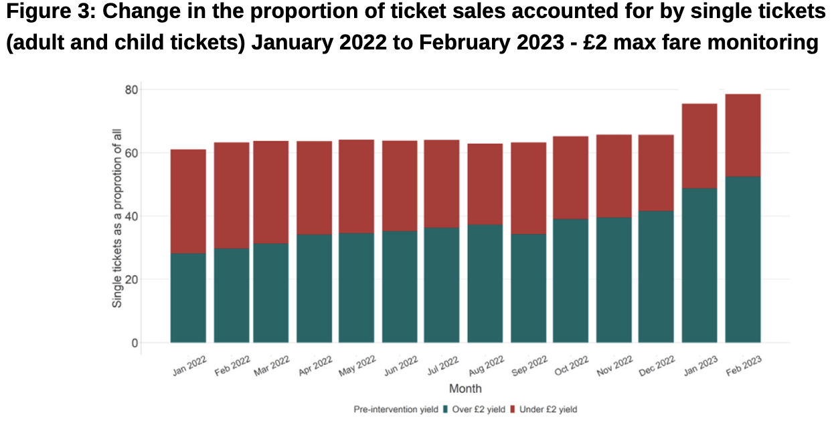Click the teal portion of the Apr 2022 bar
The height and width of the screenshot is (429, 834).
coord(315,288)
